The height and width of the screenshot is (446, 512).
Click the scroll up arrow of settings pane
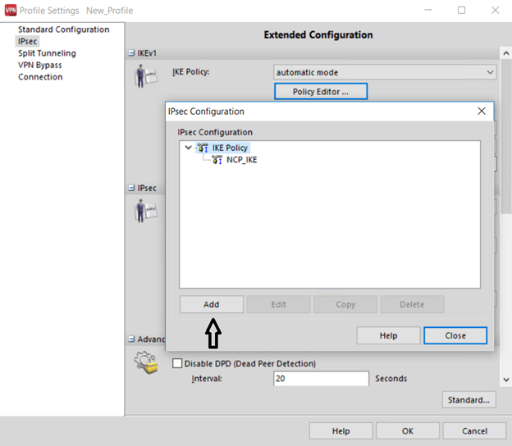coord(505,53)
